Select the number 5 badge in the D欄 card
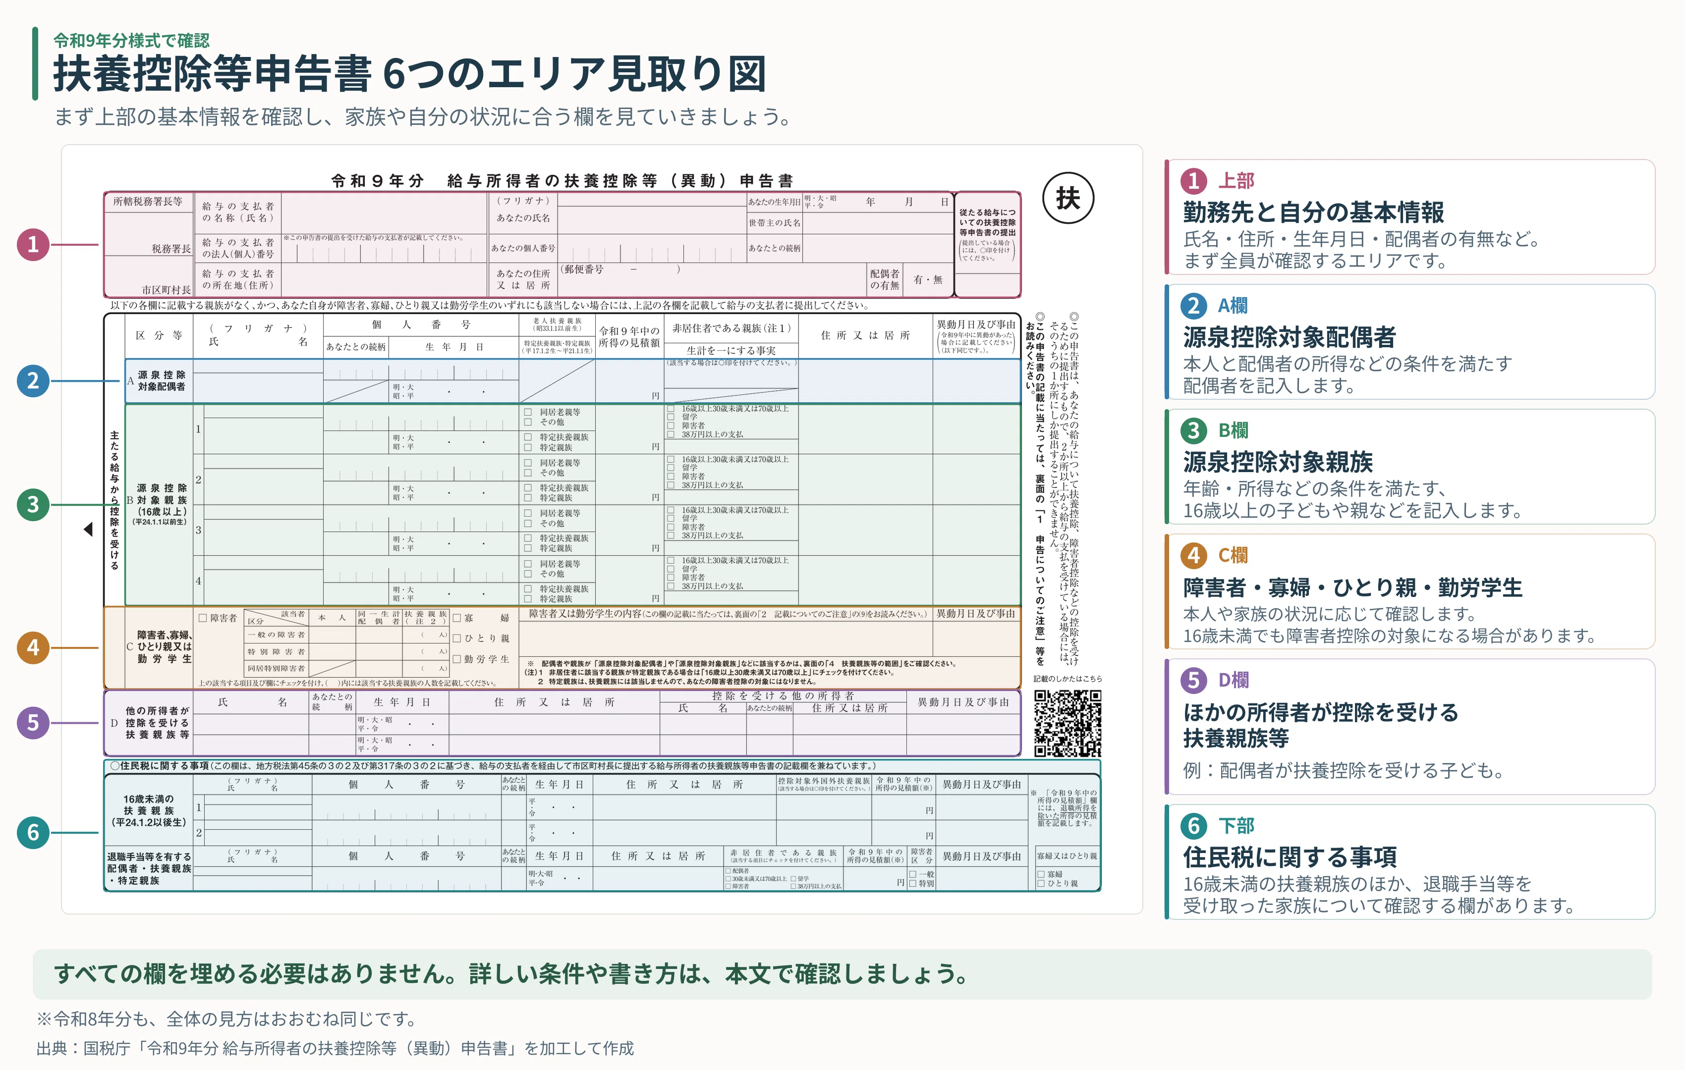Image resolution: width=1685 pixels, height=1070 pixels. (1194, 681)
